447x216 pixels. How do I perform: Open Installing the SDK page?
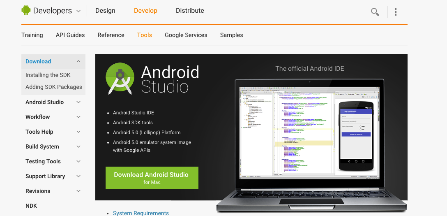[48, 75]
